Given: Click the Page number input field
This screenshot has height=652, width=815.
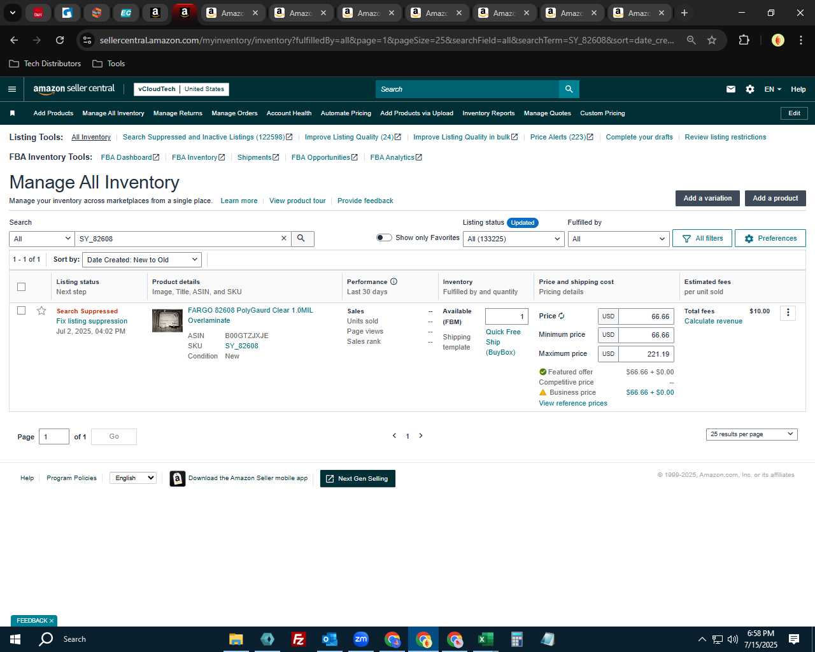Looking at the screenshot, I should click(54, 437).
